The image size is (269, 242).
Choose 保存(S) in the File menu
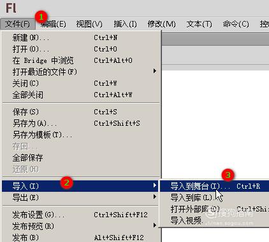pyautogui.click(x=81, y=112)
